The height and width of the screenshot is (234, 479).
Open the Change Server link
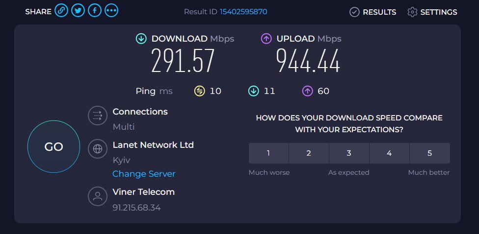tap(144, 174)
